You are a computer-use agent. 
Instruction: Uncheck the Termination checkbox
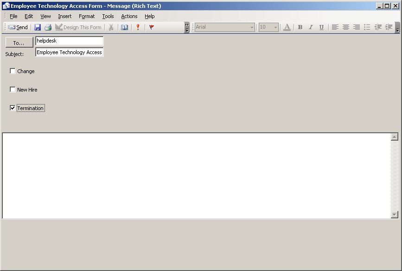13,108
